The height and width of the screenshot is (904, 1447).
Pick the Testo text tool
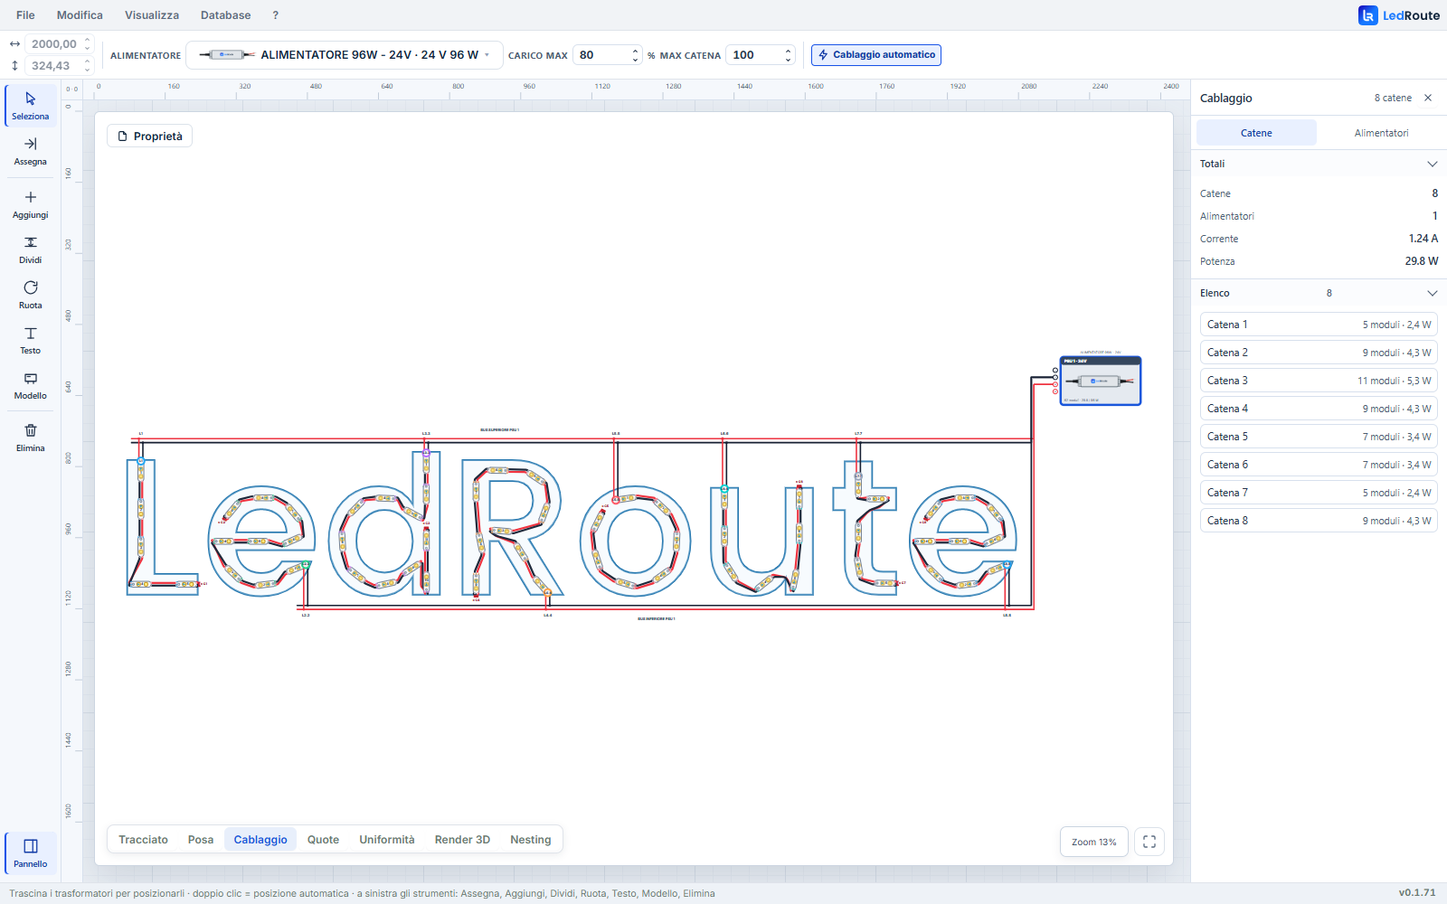click(x=30, y=340)
